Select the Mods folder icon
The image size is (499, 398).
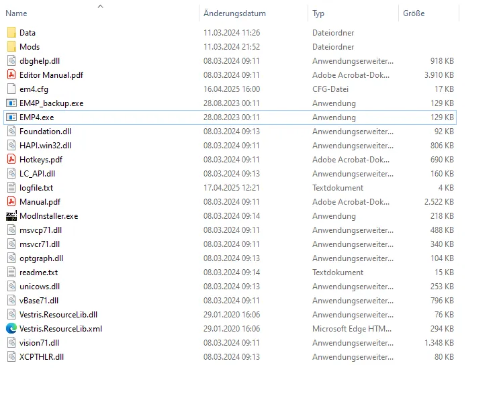[x=11, y=47]
